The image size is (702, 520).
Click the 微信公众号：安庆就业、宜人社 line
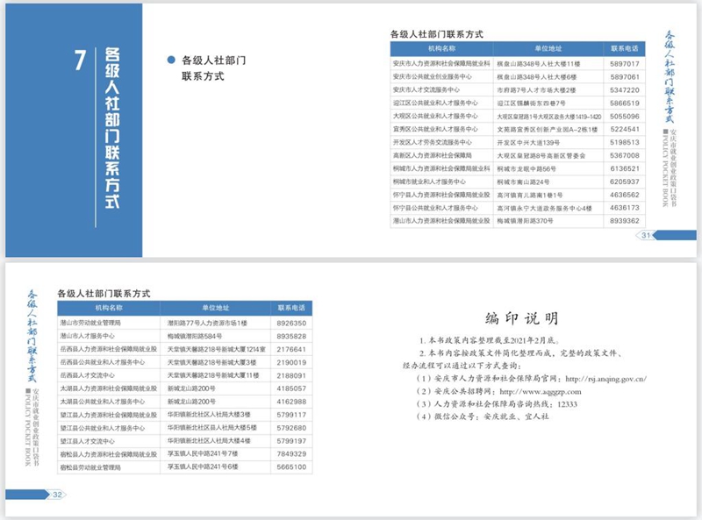[x=482, y=417]
